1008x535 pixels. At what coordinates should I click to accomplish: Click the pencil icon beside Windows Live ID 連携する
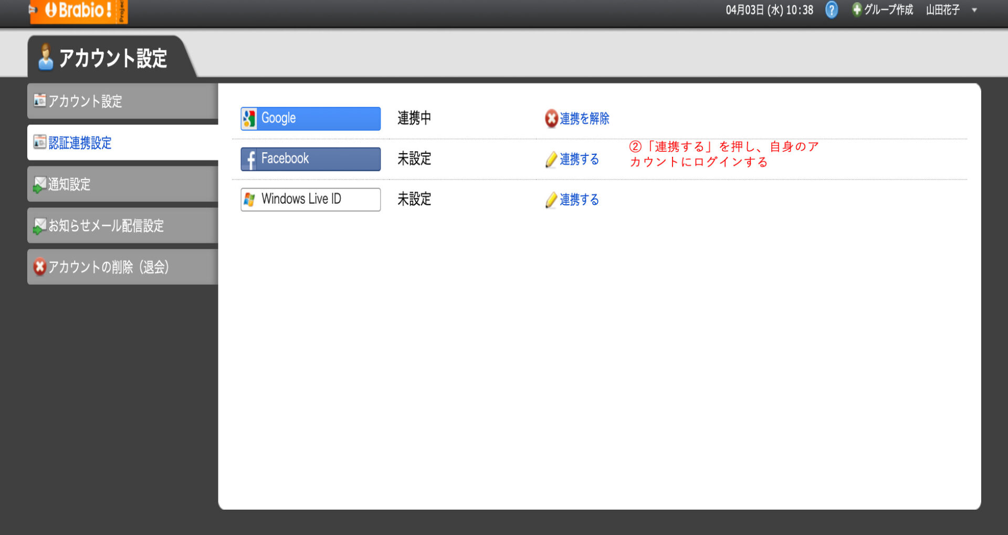click(x=551, y=200)
